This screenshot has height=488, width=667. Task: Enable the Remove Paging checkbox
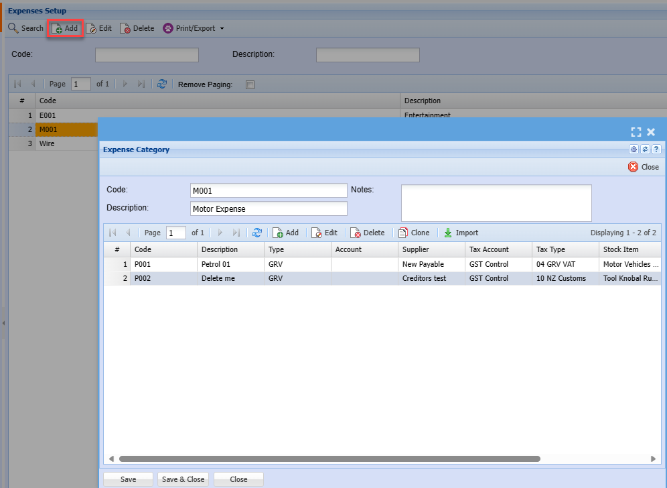pos(250,84)
